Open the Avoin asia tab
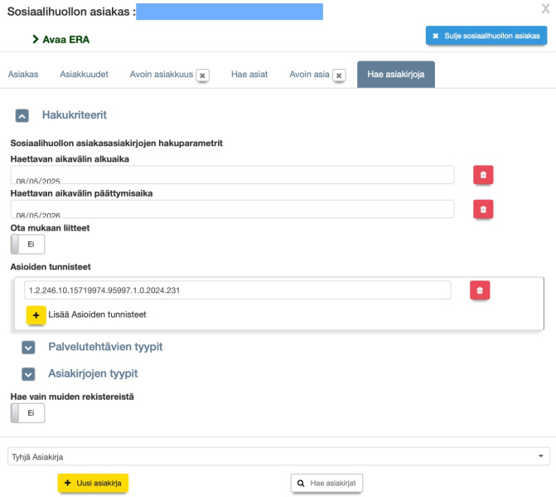This screenshot has height=497, width=556. click(x=309, y=74)
